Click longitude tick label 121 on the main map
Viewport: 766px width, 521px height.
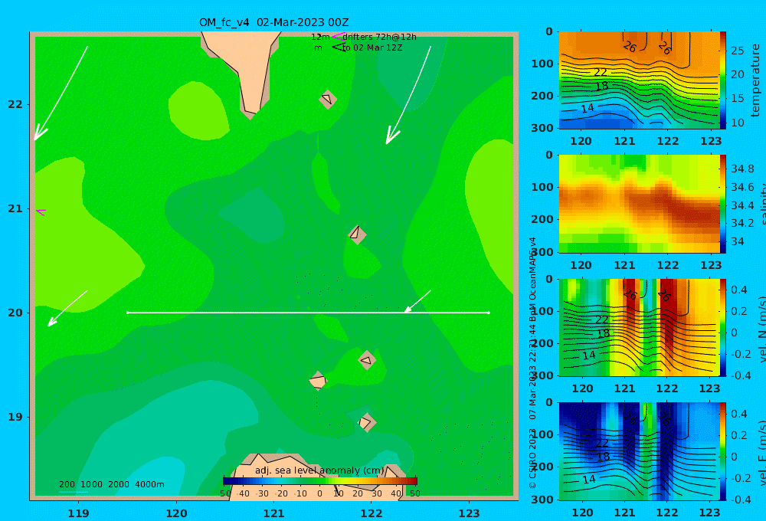click(274, 513)
